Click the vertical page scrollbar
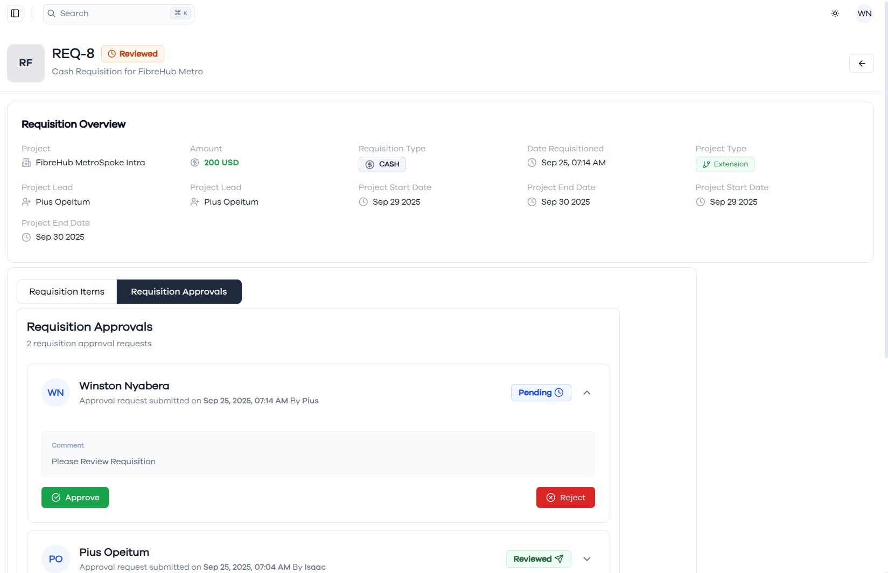Screen dimensions: 888x573 [x=886, y=179]
